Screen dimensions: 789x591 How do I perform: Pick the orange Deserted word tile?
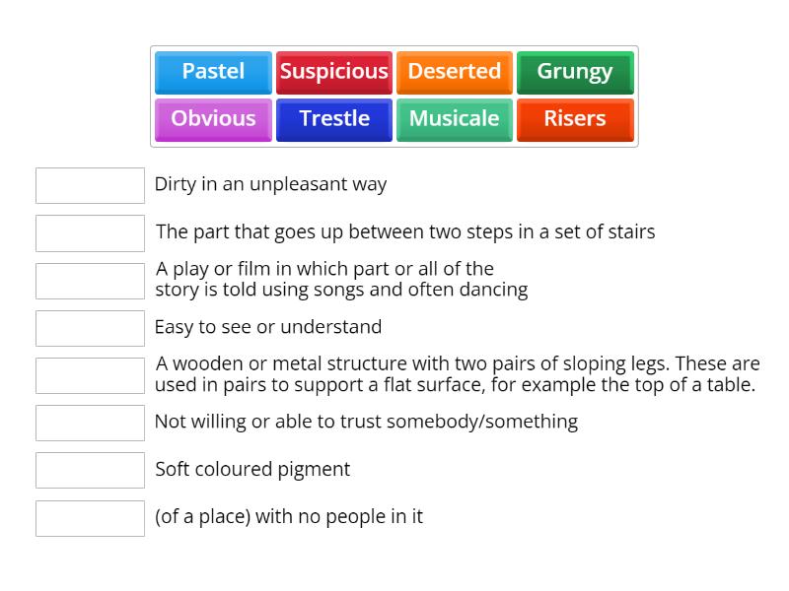(x=455, y=72)
